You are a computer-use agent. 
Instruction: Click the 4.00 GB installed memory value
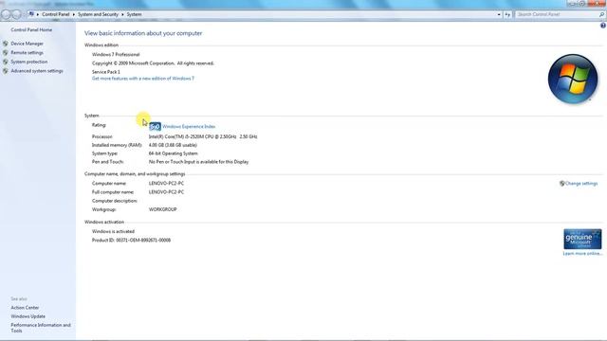coord(173,145)
